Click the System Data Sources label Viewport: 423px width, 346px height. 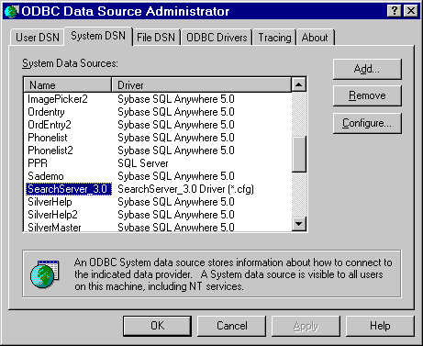[x=70, y=63]
